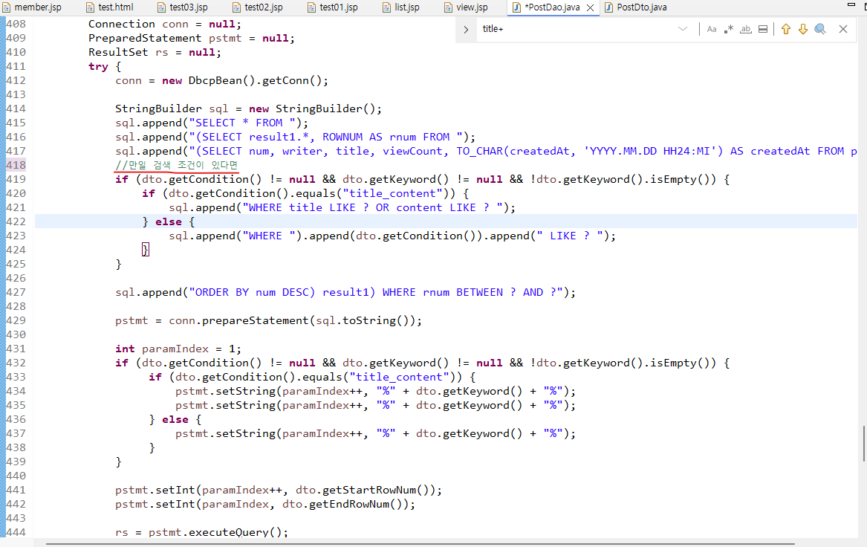This screenshot has width=867, height=547.
Task: Click the view.jsp tab file icon
Action: pyautogui.click(x=449, y=7)
